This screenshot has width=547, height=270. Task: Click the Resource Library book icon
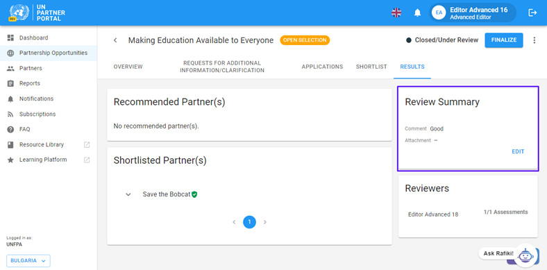tap(10, 144)
